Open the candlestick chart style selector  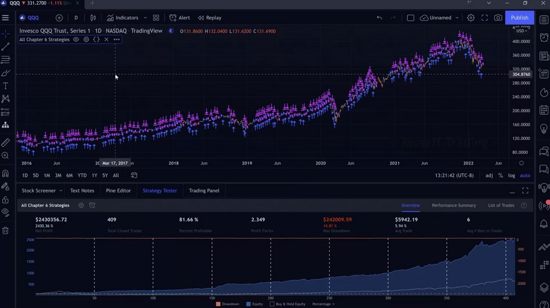(x=93, y=18)
